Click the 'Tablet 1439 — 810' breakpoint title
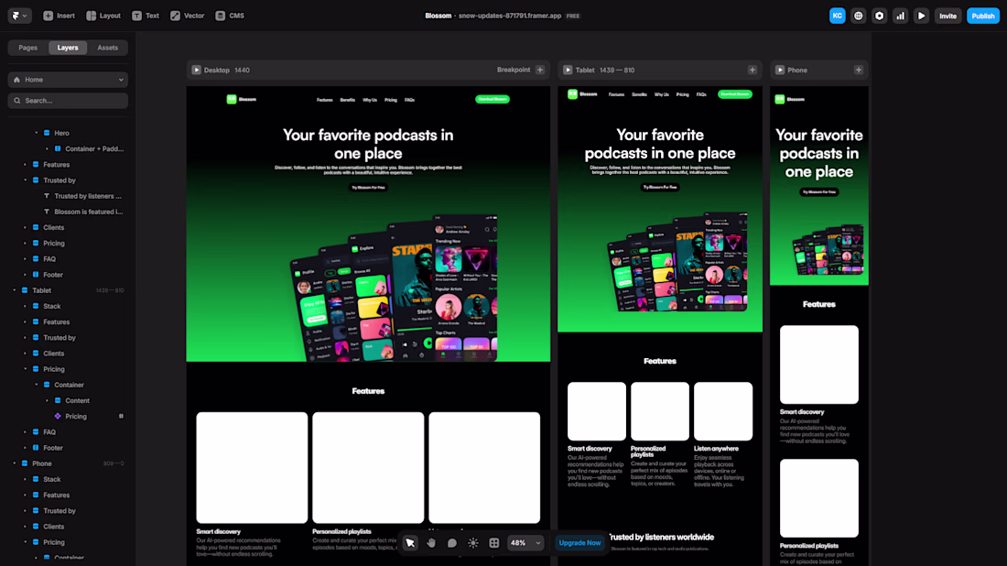1007x566 pixels. click(x=604, y=70)
